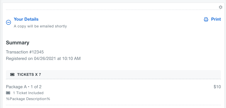This screenshot has width=226, height=108.
Task: Click the 1 of 2 package counter
Action: click(36, 87)
